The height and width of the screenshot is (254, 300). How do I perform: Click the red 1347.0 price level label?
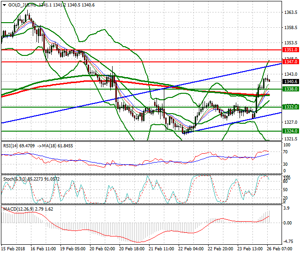(x=291, y=61)
